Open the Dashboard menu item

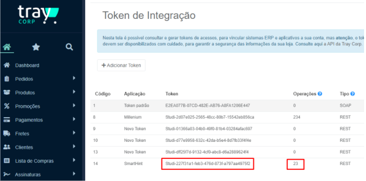pyautogui.click(x=27, y=66)
